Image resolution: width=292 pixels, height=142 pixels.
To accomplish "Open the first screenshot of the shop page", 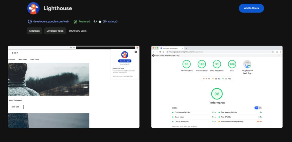I will [x=74, y=87].
